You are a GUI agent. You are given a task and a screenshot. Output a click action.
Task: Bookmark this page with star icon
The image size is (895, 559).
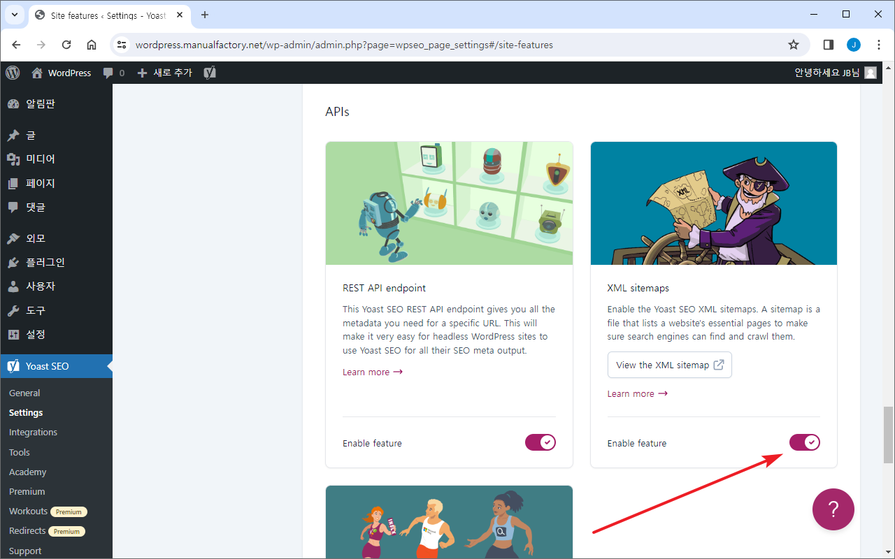794,45
